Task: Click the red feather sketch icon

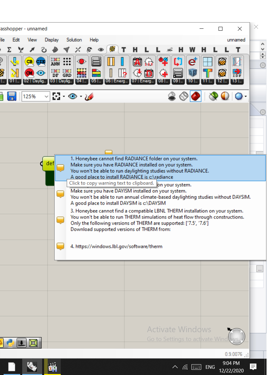Action: (x=89, y=96)
